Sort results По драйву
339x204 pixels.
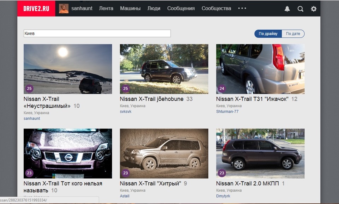[268, 34]
